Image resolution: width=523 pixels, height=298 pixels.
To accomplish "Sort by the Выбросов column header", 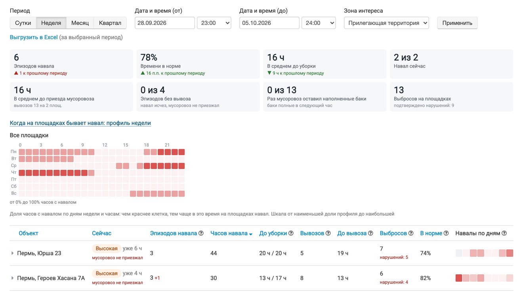I will [x=393, y=233].
